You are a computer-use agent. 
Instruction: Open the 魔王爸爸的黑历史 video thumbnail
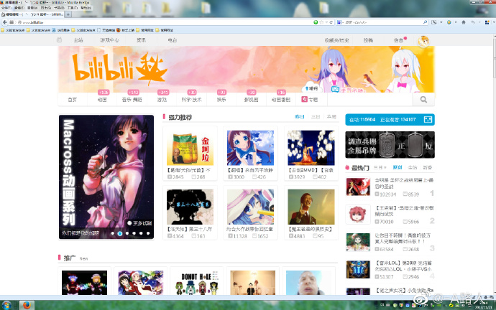[x=311, y=207]
